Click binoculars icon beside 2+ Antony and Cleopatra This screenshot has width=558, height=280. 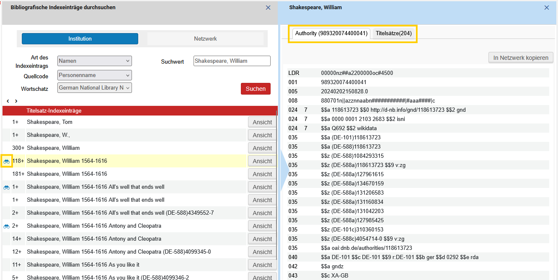pos(6,226)
